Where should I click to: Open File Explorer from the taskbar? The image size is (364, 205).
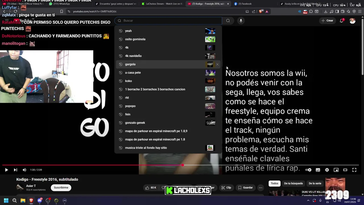[23, 200]
